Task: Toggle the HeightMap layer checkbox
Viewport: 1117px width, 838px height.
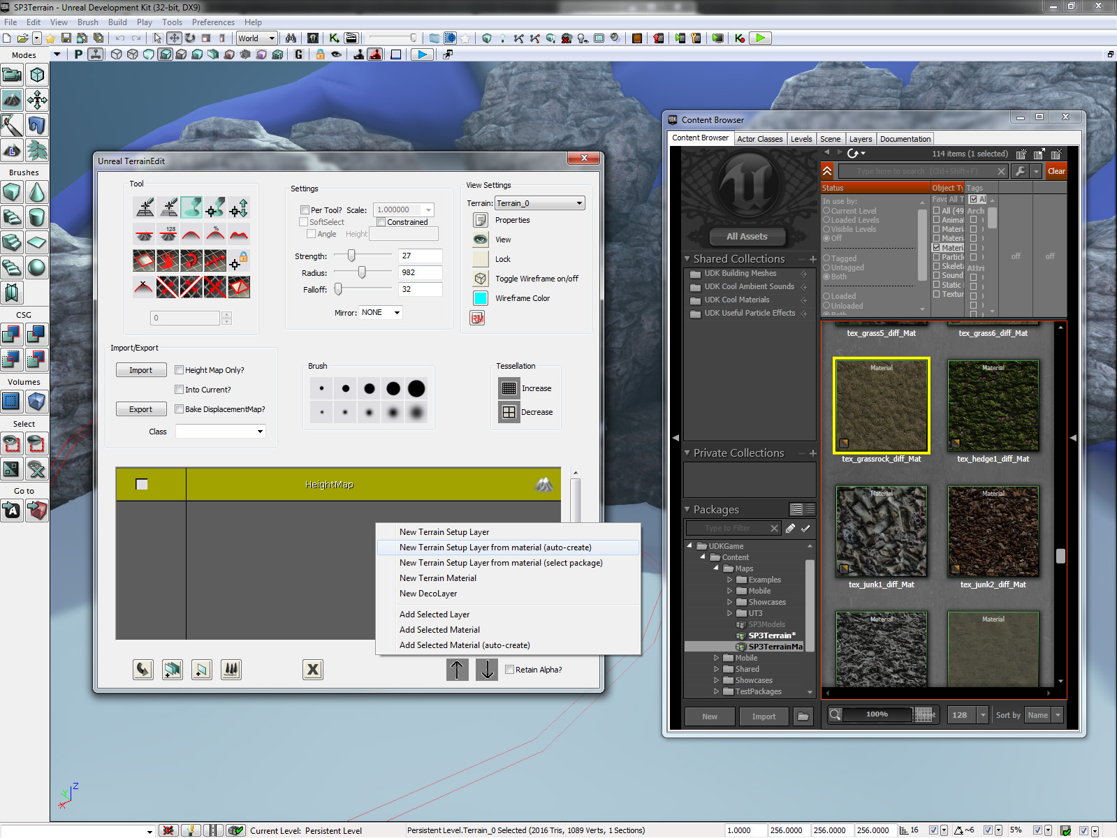Action: click(x=142, y=484)
